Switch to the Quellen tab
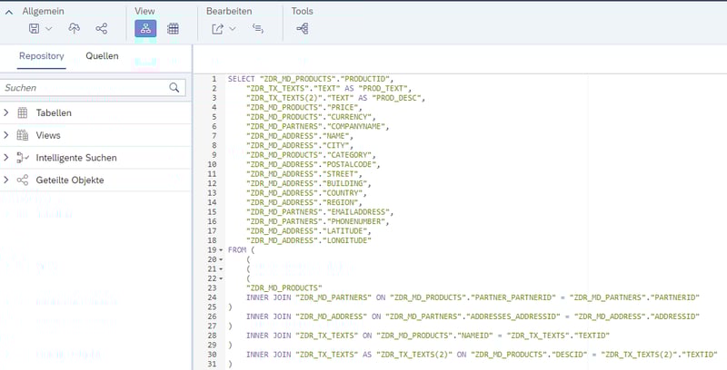727x370 pixels. pyautogui.click(x=102, y=56)
